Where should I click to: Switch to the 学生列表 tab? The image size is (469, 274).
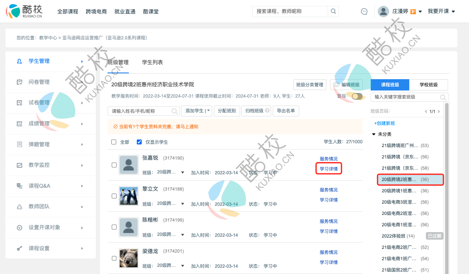click(x=152, y=62)
